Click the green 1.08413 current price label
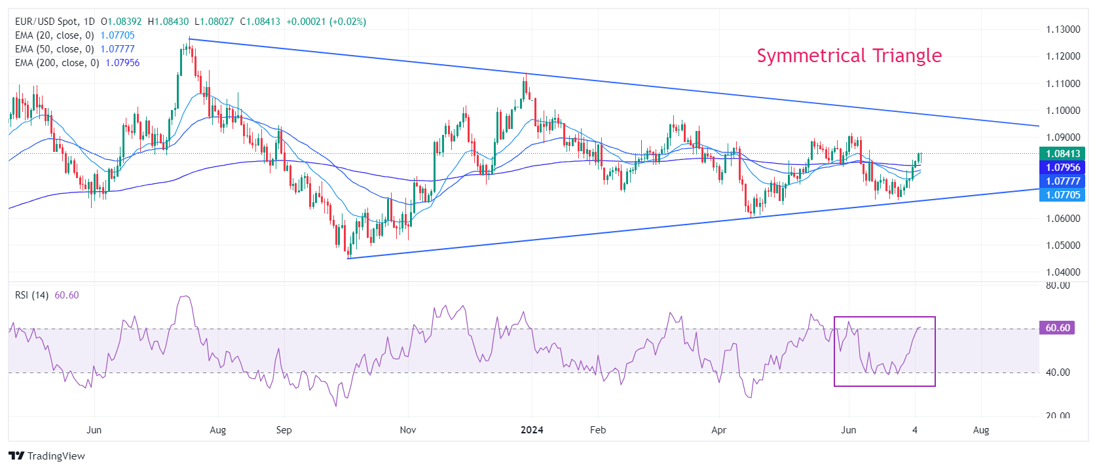The width and height of the screenshot is (1097, 470). click(1062, 154)
